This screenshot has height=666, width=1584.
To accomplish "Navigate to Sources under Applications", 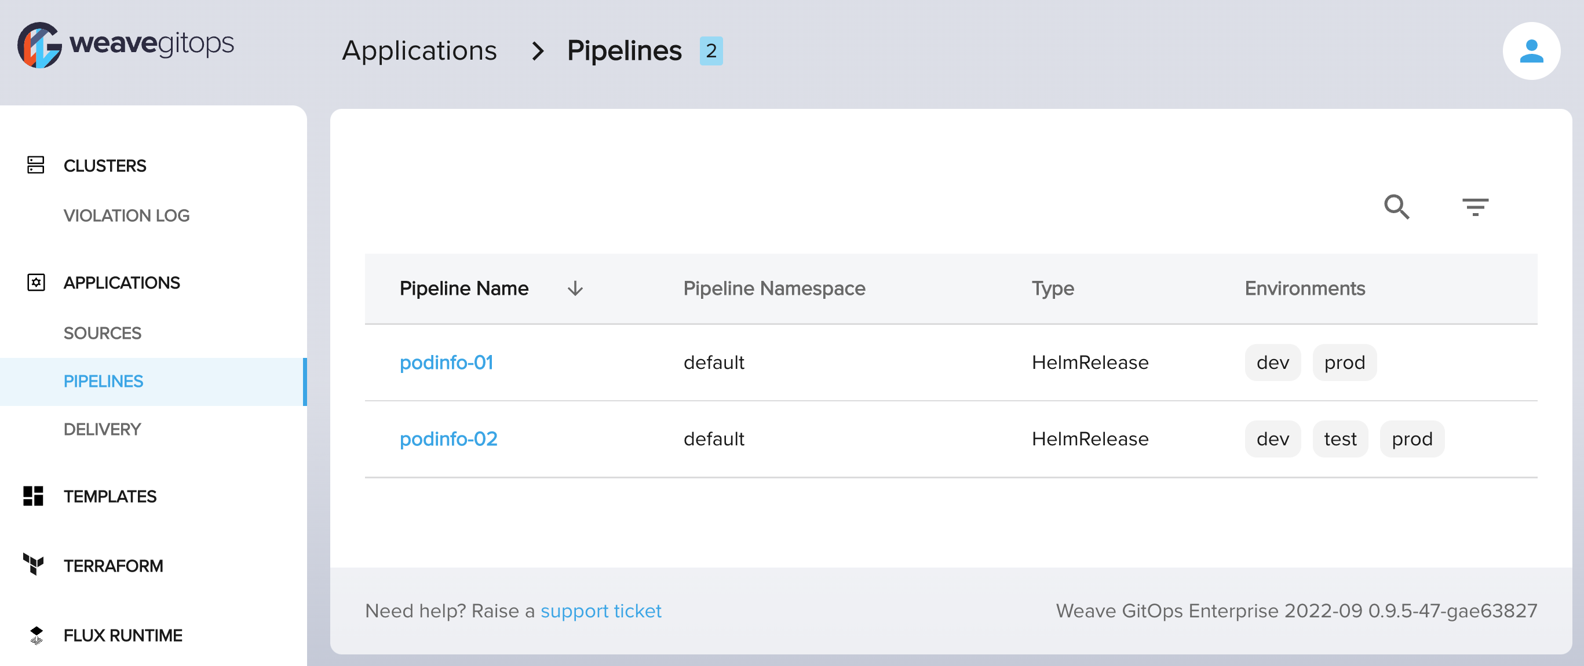I will 101,332.
